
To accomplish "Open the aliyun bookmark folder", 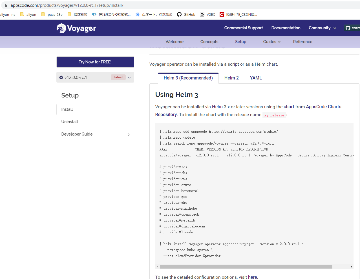I will [28, 14].
